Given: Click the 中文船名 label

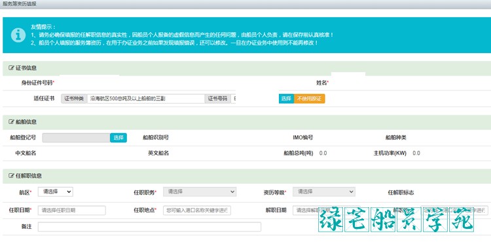Looking at the screenshot, I should click(26, 153).
